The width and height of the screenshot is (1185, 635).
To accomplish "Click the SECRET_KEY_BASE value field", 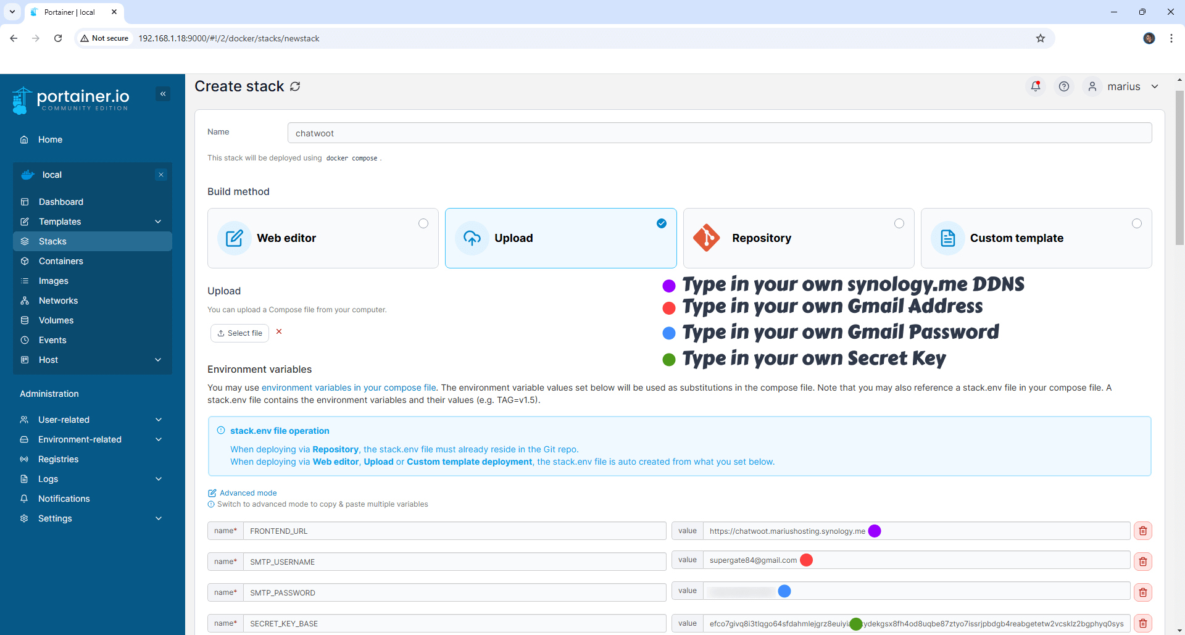I will (917, 623).
